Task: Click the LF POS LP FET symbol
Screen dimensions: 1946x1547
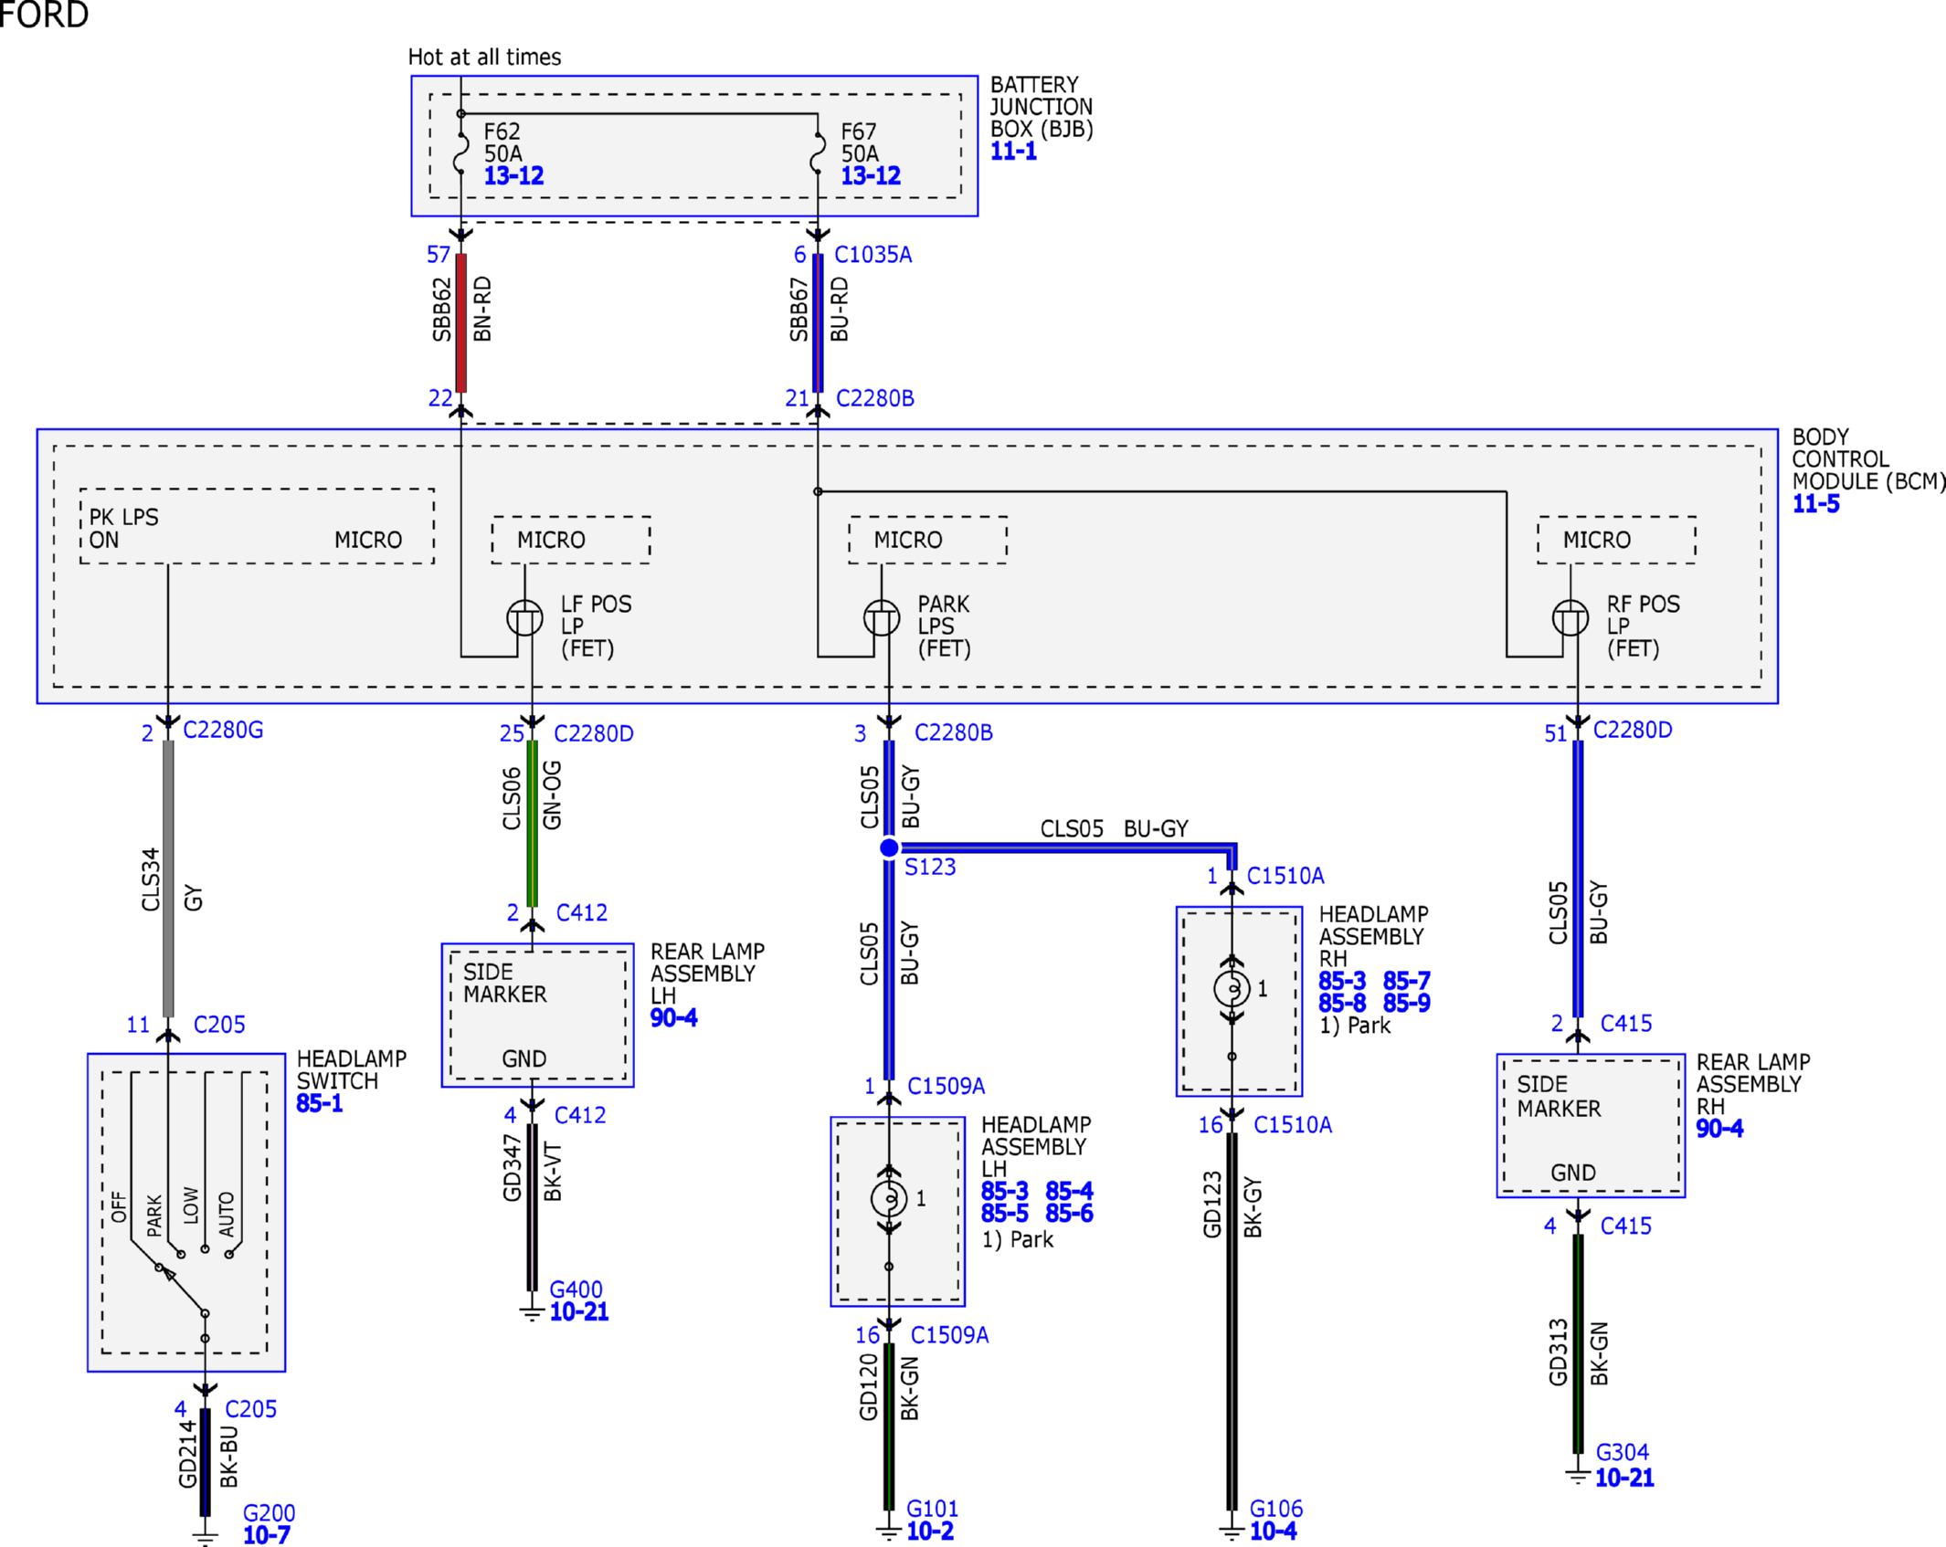Action: (x=525, y=618)
